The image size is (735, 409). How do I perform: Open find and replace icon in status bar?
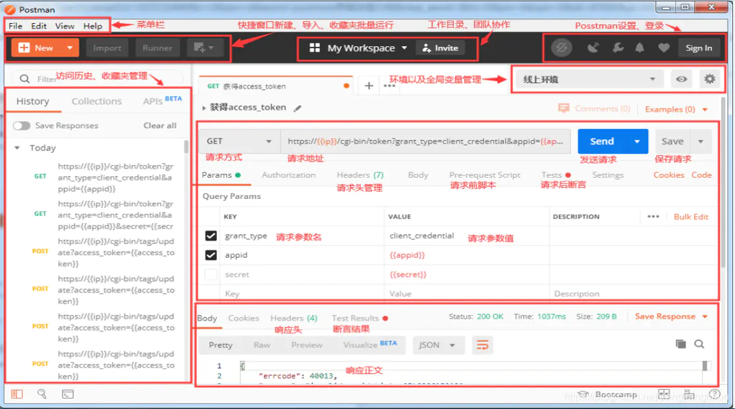click(x=41, y=394)
